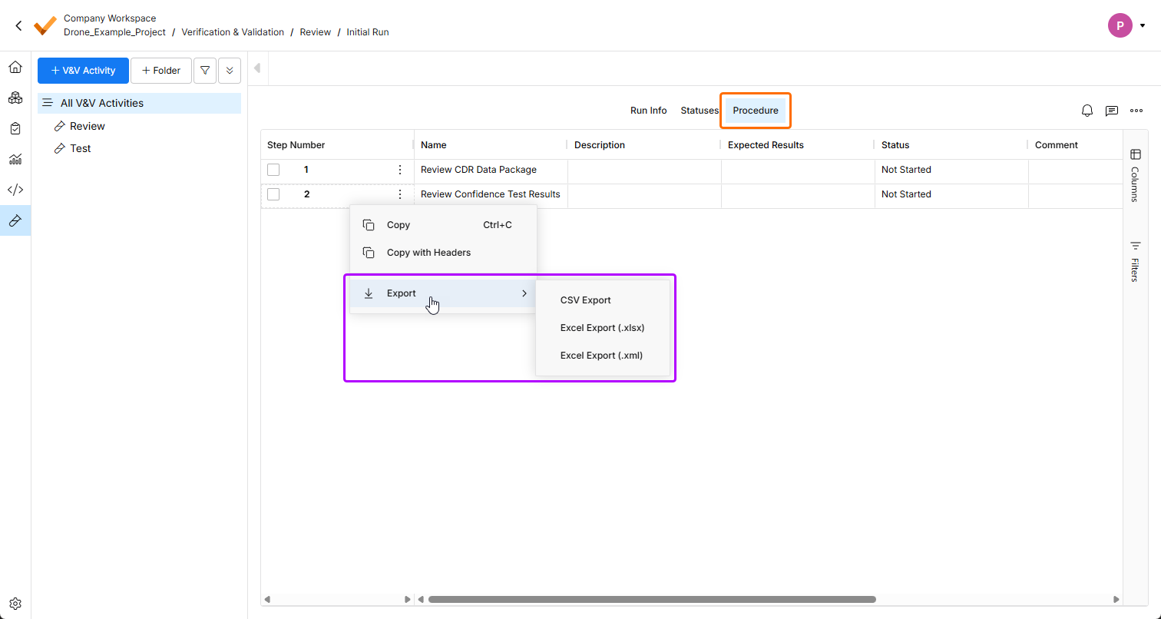Click the three-dot more options icon
Viewport: 1161px width, 619px height.
point(1136,111)
